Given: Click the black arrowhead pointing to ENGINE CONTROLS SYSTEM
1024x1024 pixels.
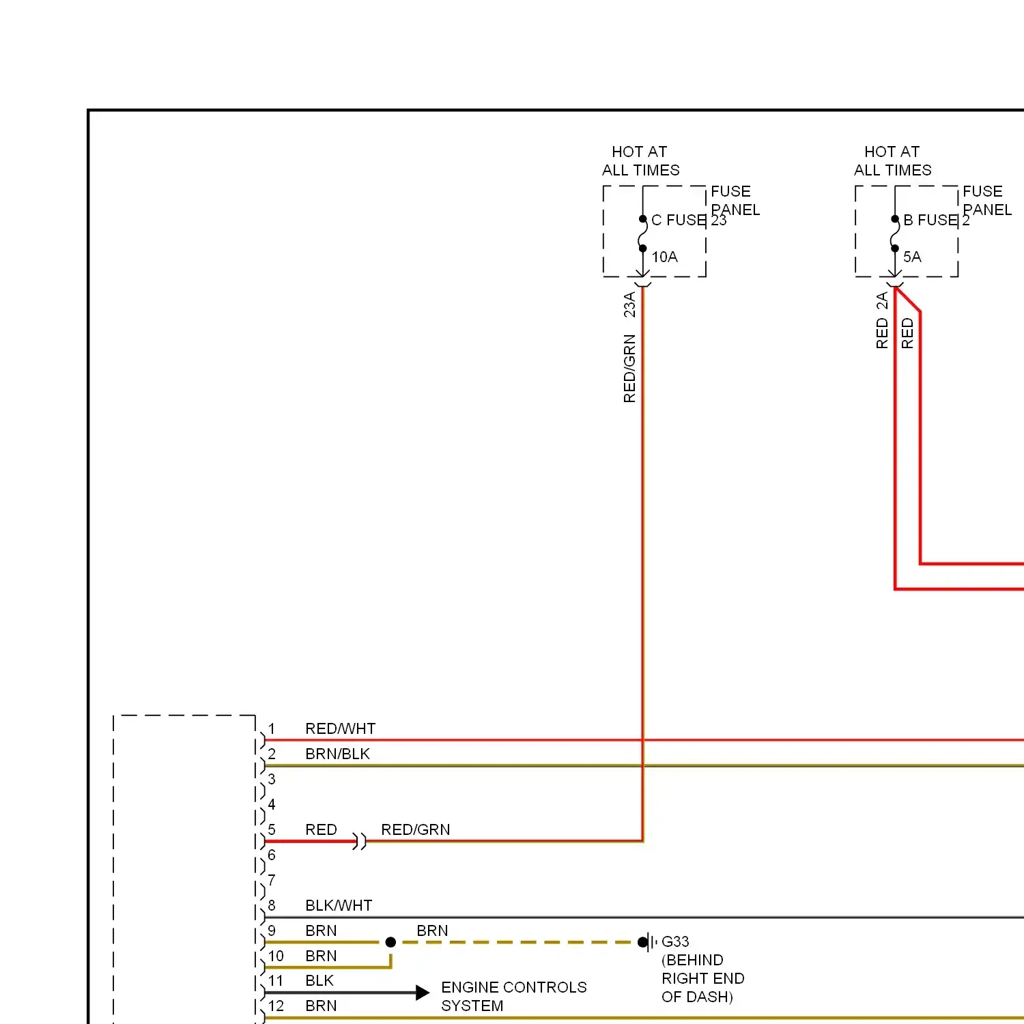Looking at the screenshot, I should click(423, 993).
